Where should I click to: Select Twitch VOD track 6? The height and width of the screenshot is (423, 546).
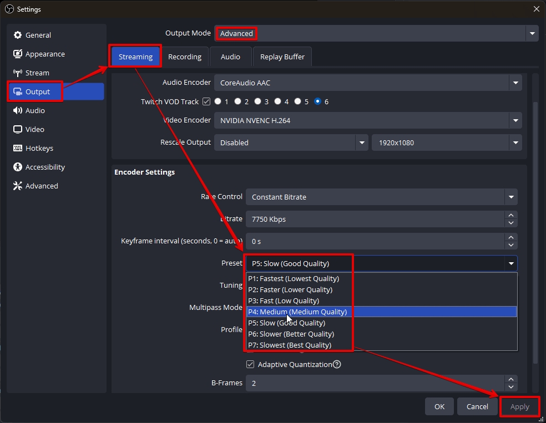[317, 101]
